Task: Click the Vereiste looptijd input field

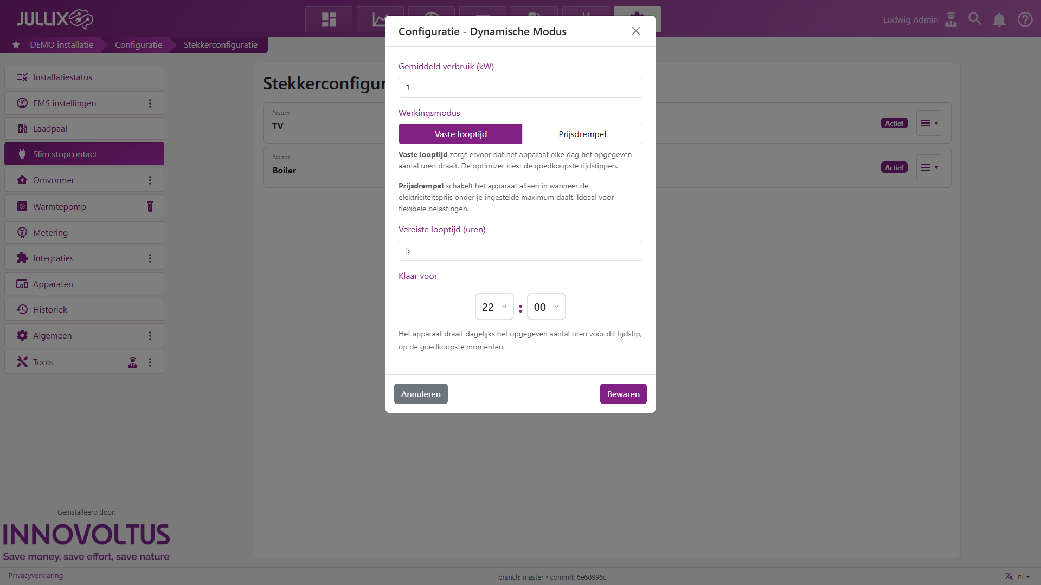Action: [x=520, y=251]
